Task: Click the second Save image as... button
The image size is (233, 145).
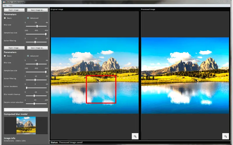Action: click(38, 48)
